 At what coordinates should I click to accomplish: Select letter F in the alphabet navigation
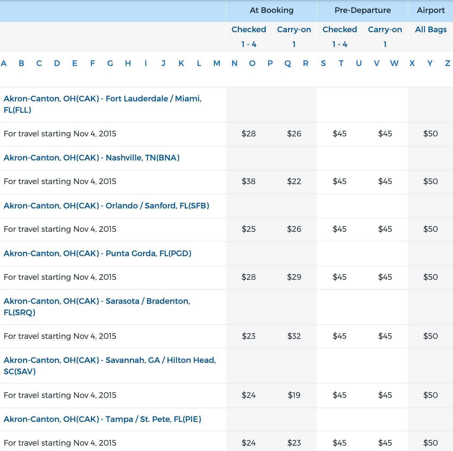(x=93, y=63)
